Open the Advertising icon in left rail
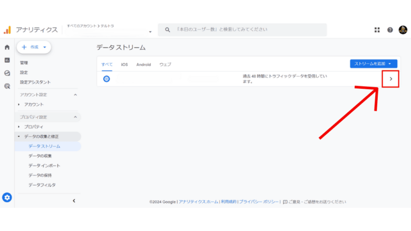The width and height of the screenshot is (411, 231). pos(7,86)
